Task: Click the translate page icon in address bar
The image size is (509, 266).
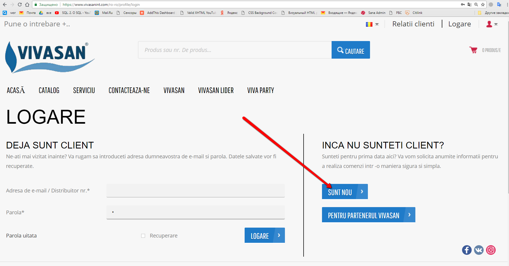Action: (x=470, y=5)
